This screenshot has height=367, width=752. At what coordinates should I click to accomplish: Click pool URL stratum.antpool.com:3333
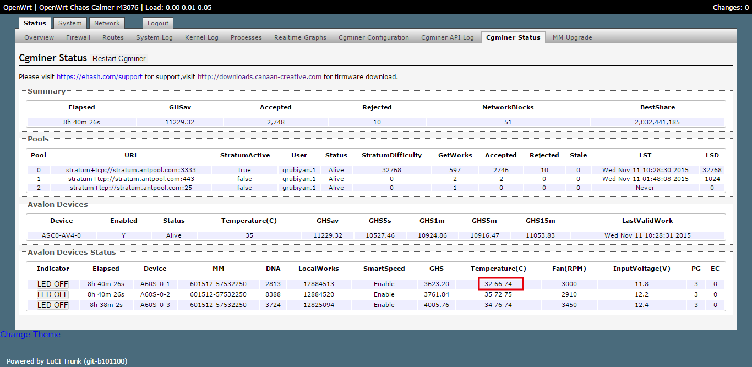coord(131,170)
